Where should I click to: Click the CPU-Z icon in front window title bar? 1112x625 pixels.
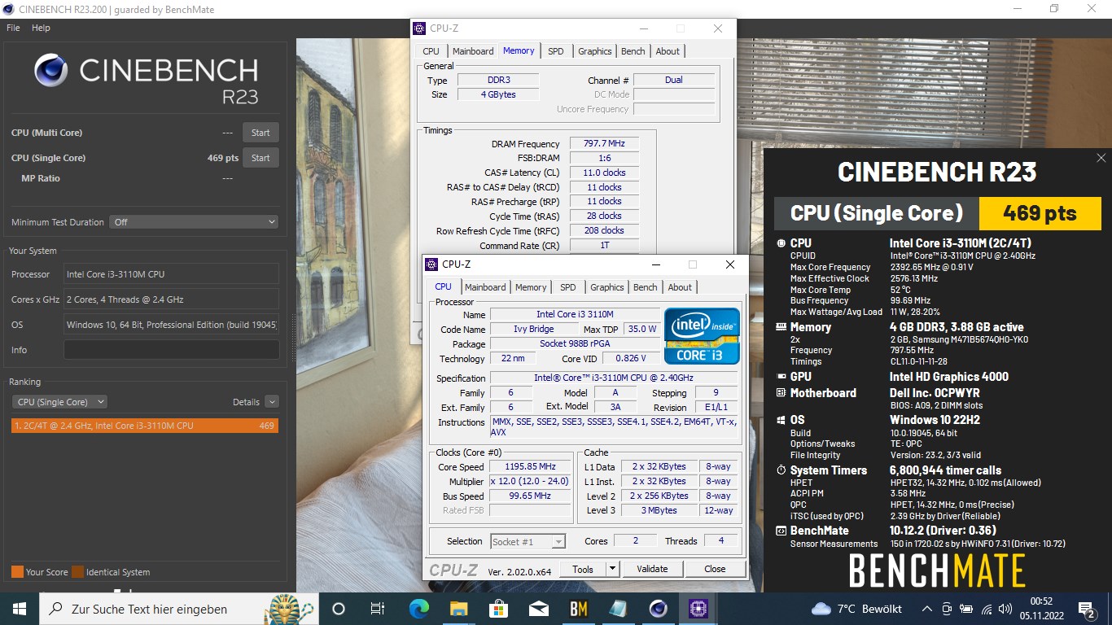coord(432,264)
